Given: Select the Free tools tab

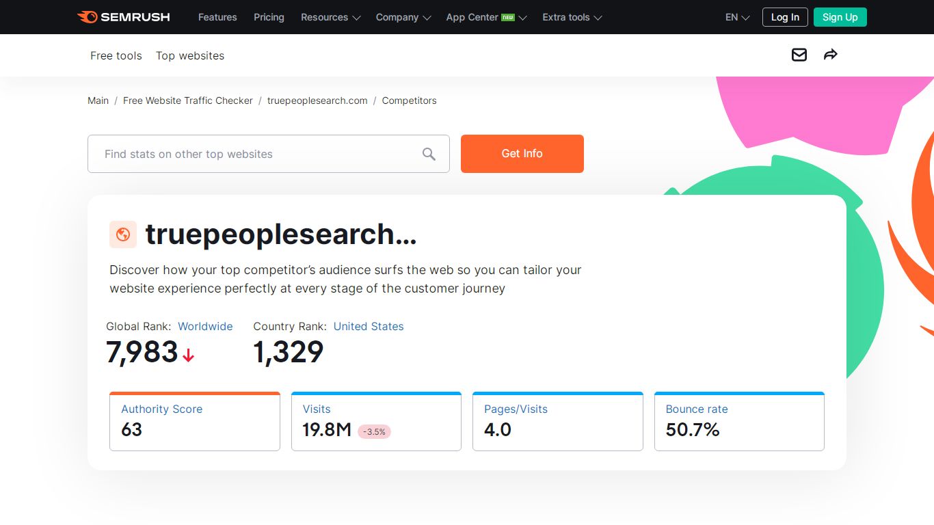Looking at the screenshot, I should point(116,55).
